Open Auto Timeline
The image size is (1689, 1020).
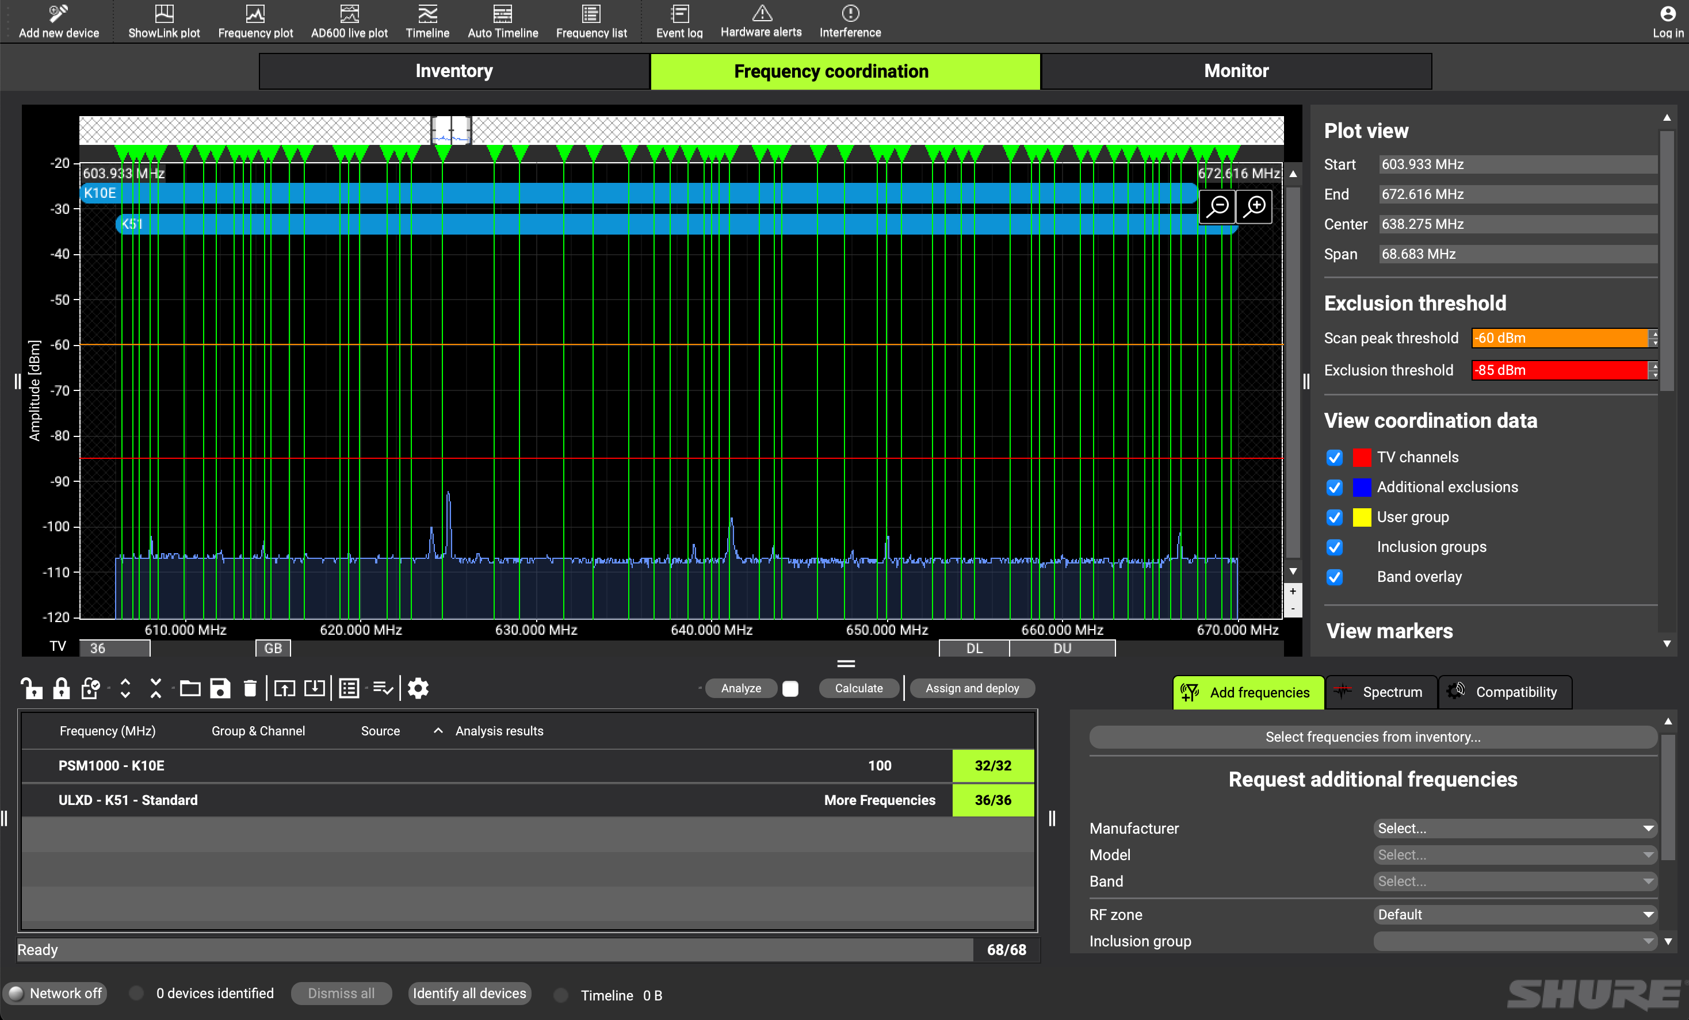click(x=502, y=21)
